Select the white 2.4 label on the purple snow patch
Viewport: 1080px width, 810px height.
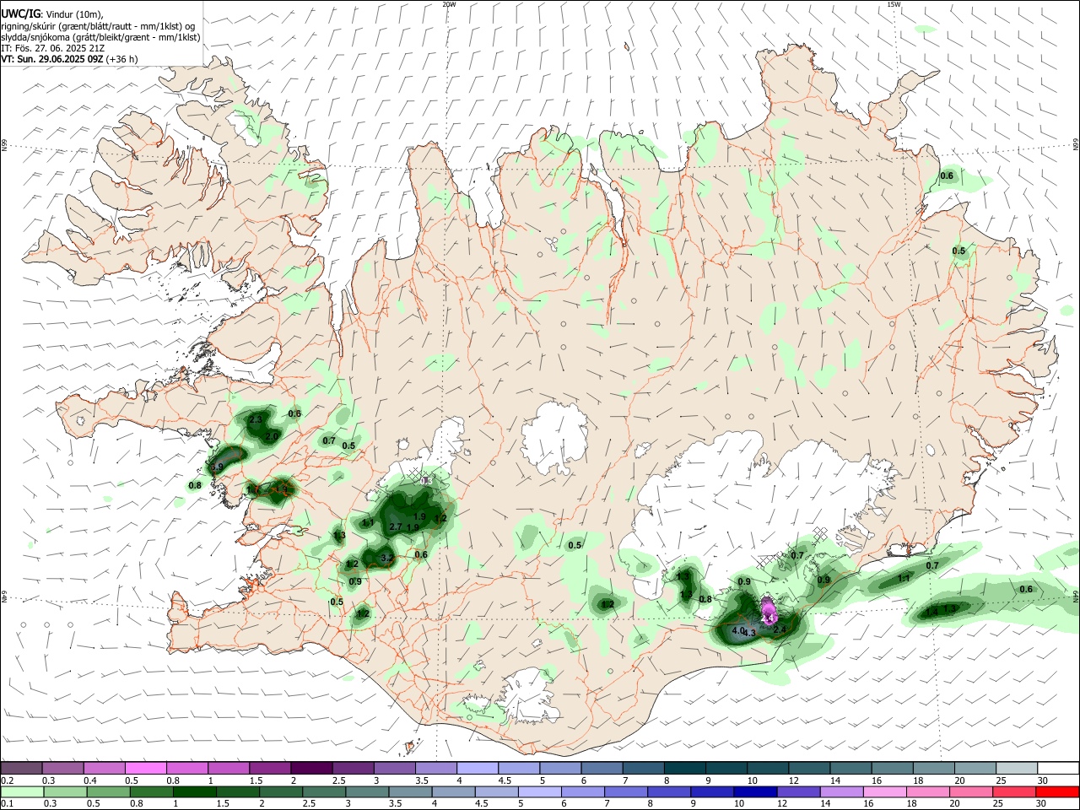tap(768, 618)
